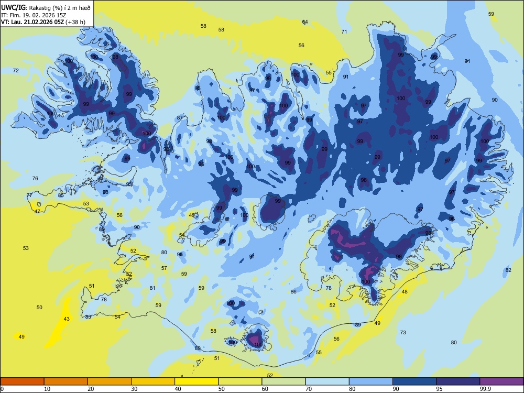
Task: Click the humidity value 57
Action: coord(164,268)
